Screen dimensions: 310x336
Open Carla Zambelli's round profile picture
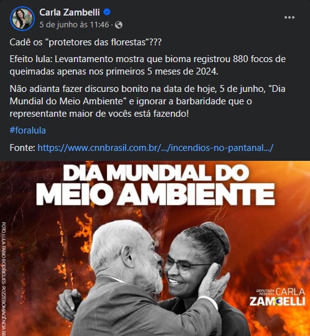point(22,19)
